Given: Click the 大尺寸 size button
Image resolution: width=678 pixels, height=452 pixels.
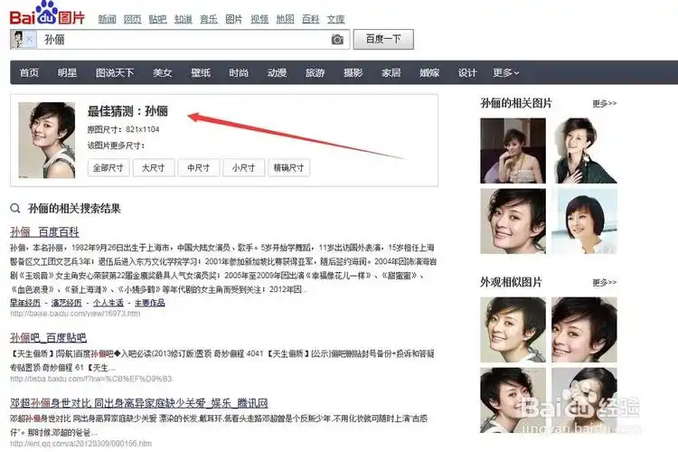Looking at the screenshot, I should pyautogui.click(x=154, y=168).
